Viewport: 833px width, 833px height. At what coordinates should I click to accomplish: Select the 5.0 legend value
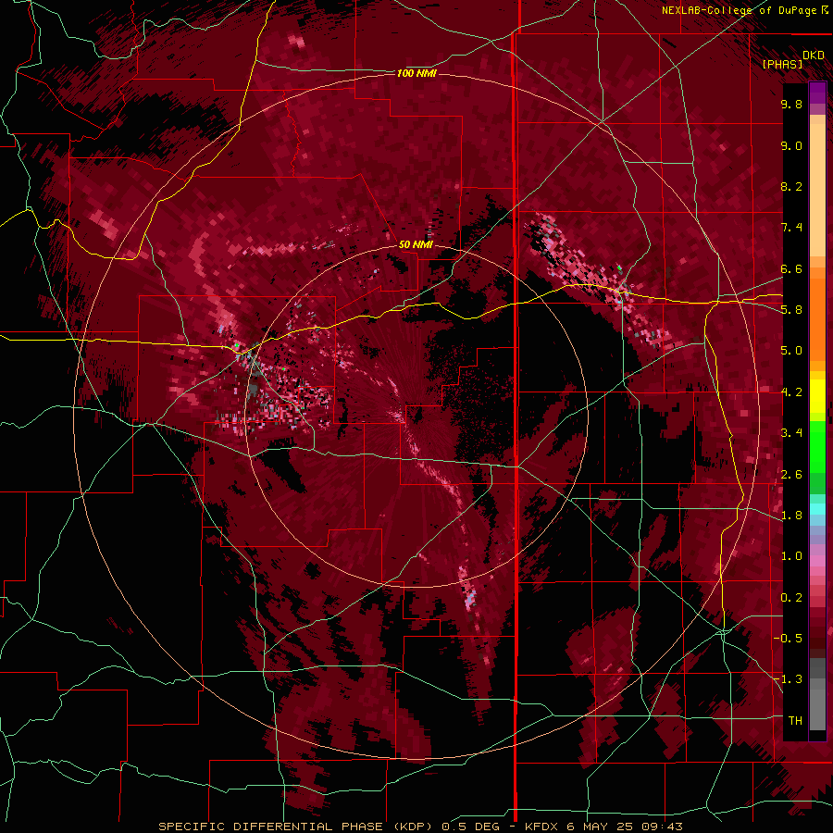coord(791,351)
